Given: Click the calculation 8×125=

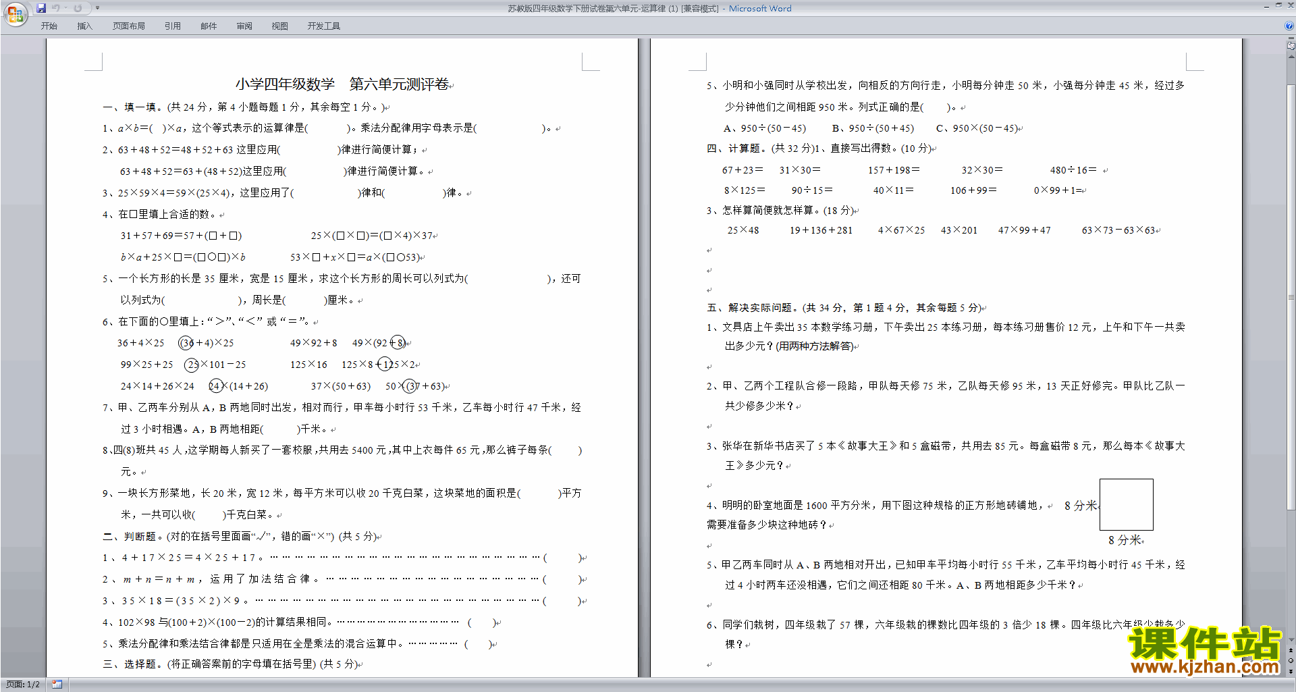Looking at the screenshot, I should (745, 190).
